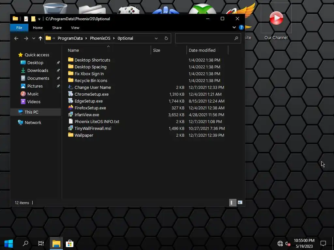The image size is (334, 250).
Task: Open the File ribbon tab
Action: [19, 28]
